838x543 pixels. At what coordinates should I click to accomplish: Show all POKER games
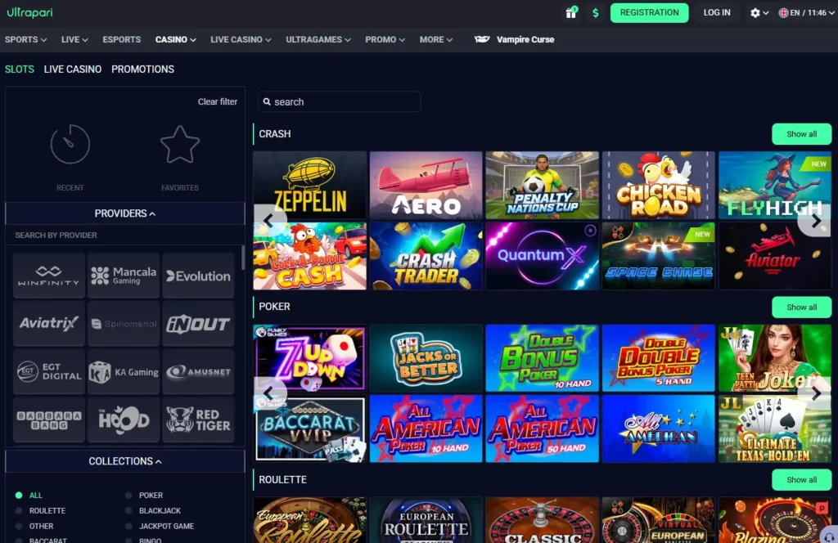click(x=802, y=307)
